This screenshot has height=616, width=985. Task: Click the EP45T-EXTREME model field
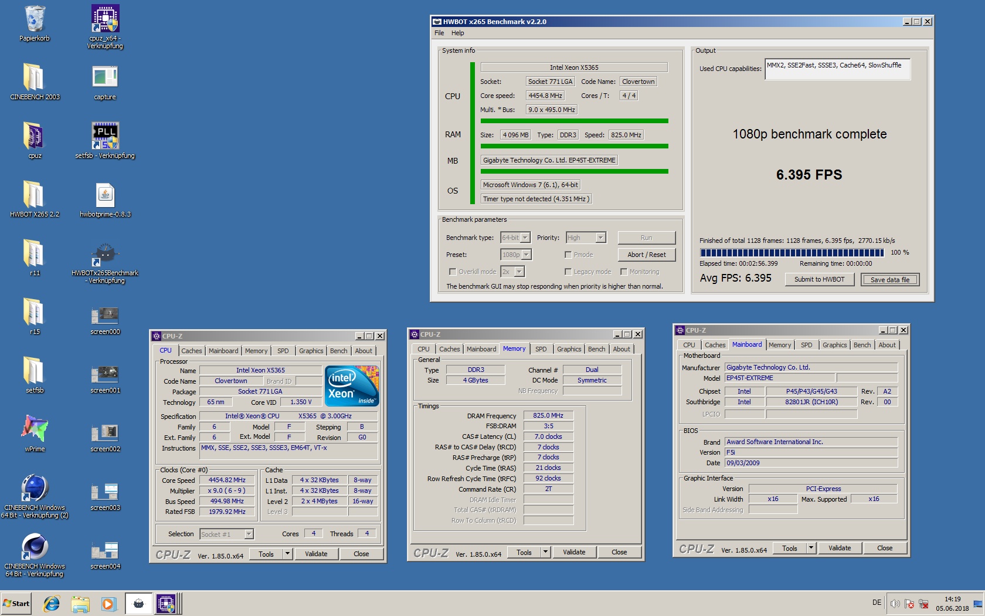coord(780,378)
